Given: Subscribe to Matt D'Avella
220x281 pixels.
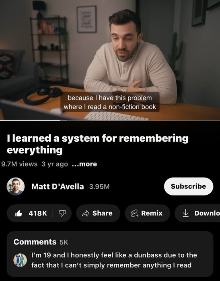Looking at the screenshot, I should click(x=189, y=186).
